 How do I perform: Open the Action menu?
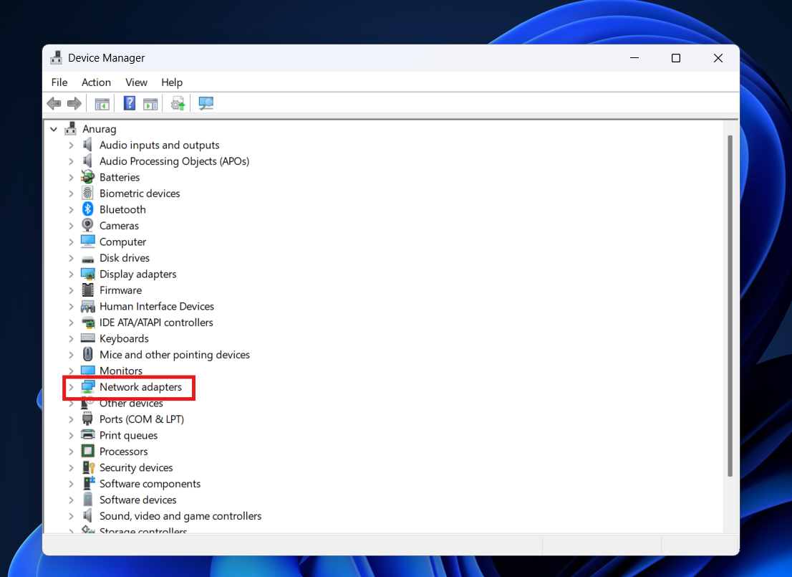pos(96,82)
